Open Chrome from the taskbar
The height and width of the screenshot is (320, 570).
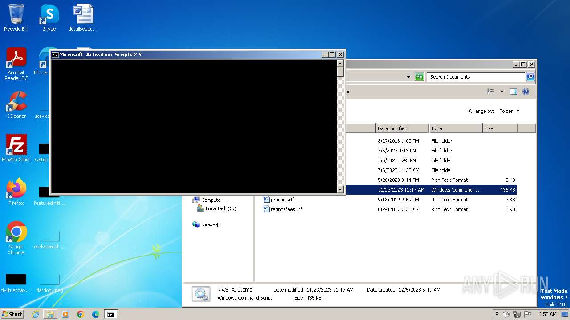(x=81, y=314)
